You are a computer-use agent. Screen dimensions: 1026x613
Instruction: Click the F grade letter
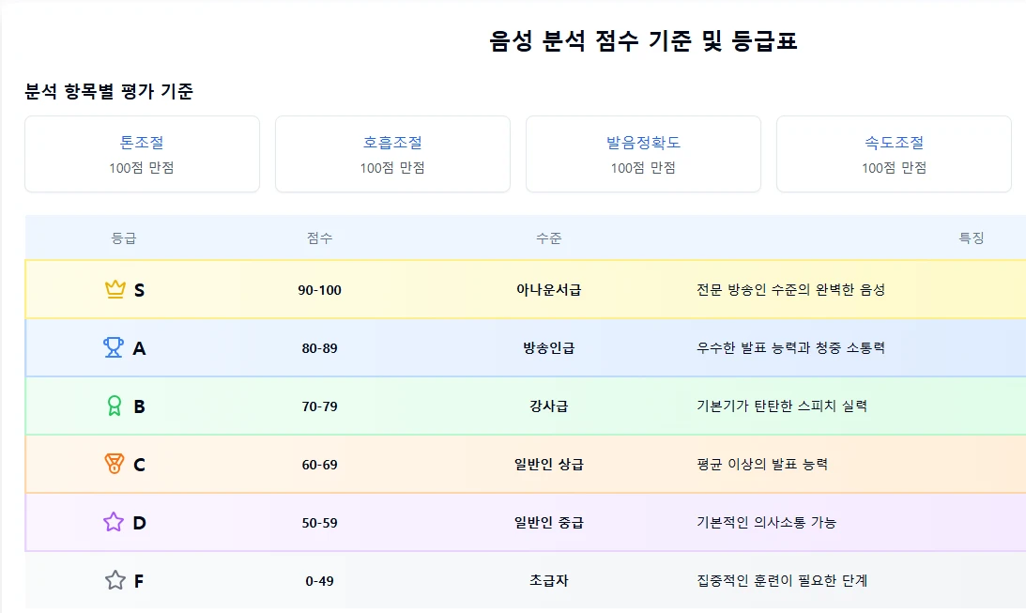point(139,582)
